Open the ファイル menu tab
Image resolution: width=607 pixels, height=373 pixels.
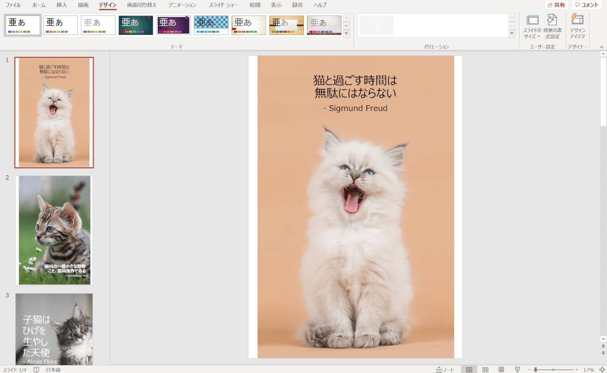13,5
